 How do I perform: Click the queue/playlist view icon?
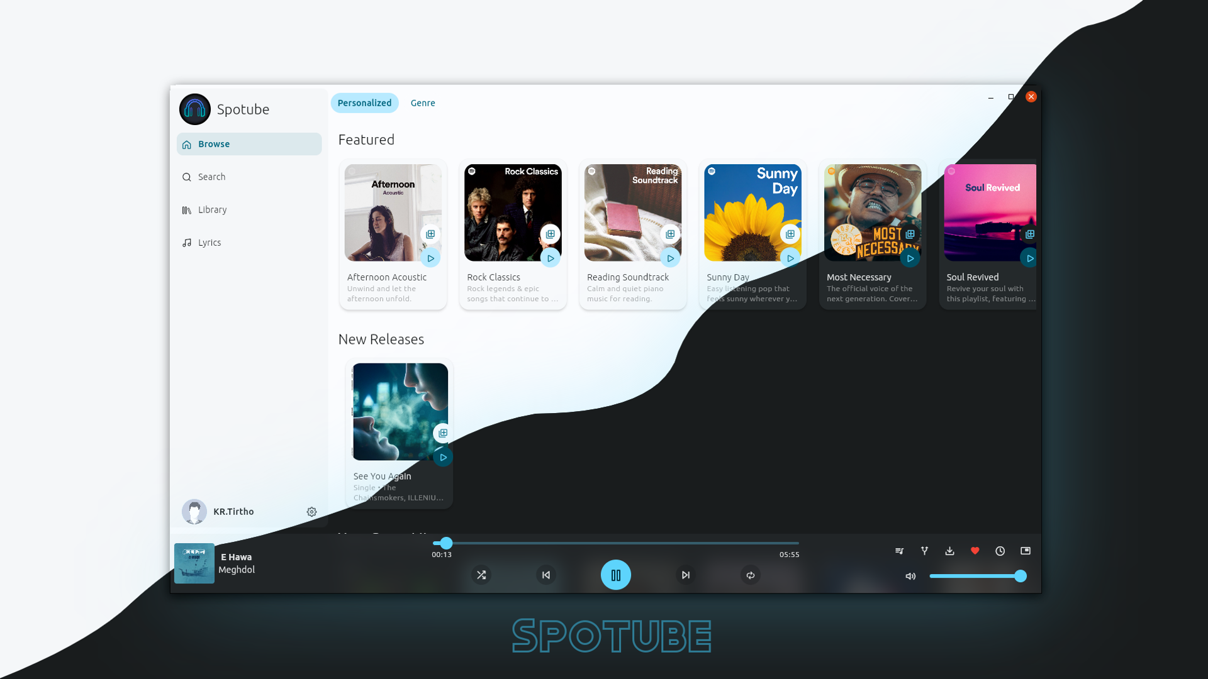(x=898, y=551)
